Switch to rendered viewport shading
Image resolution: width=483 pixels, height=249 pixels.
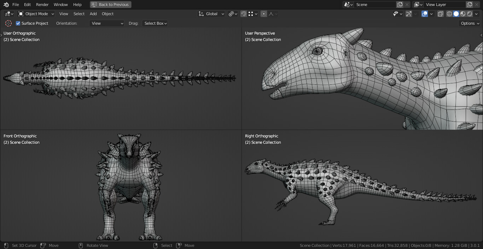point(470,14)
